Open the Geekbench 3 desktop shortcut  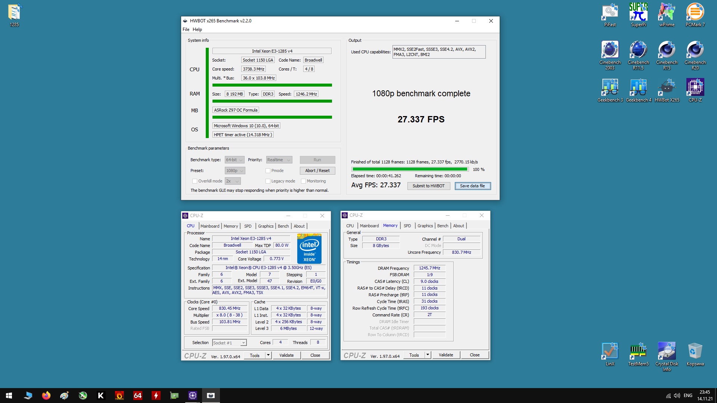[x=610, y=90]
